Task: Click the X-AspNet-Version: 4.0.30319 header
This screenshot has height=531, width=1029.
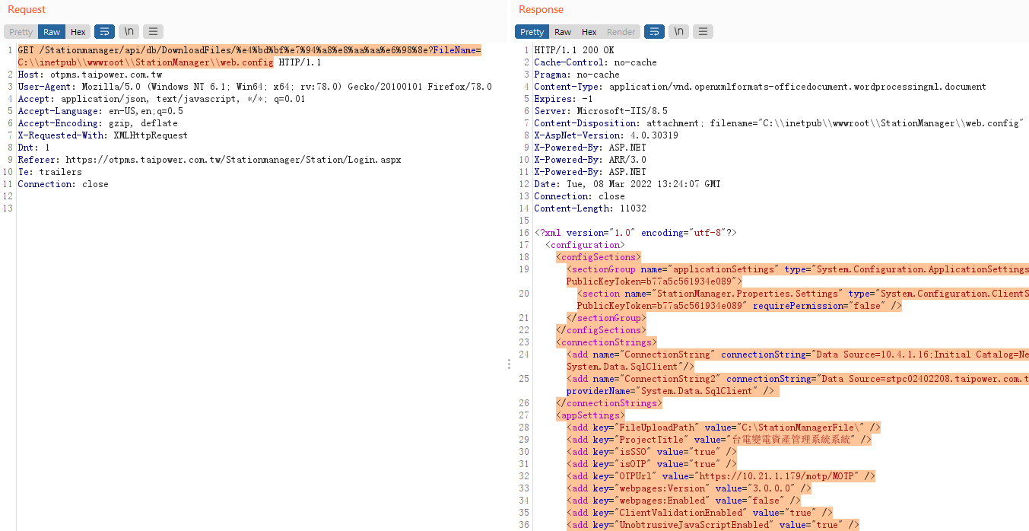Action: tap(606, 135)
